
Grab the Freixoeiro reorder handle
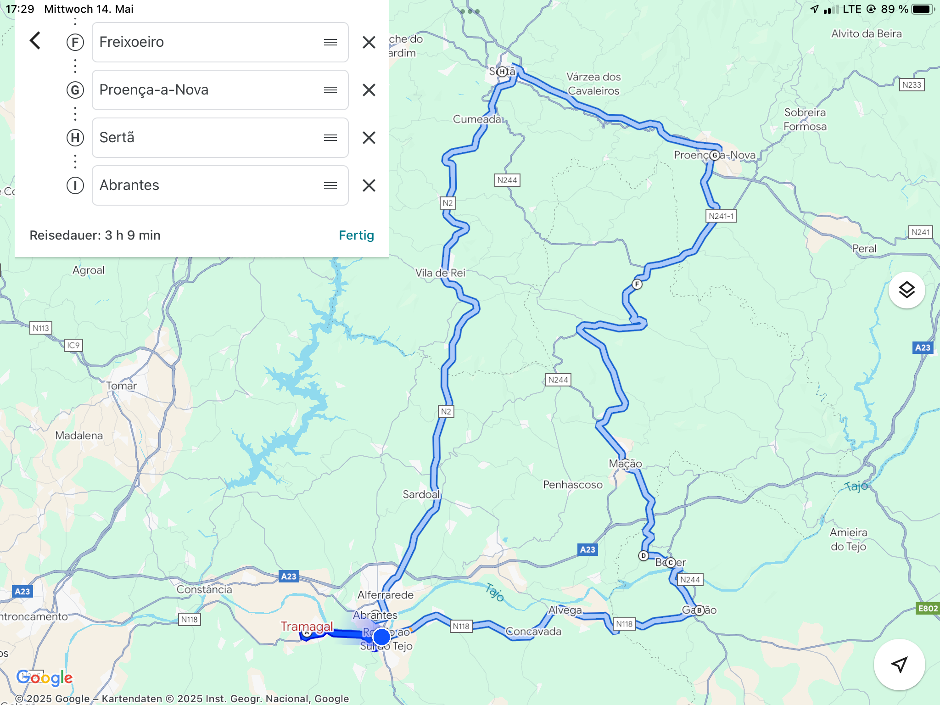[330, 42]
